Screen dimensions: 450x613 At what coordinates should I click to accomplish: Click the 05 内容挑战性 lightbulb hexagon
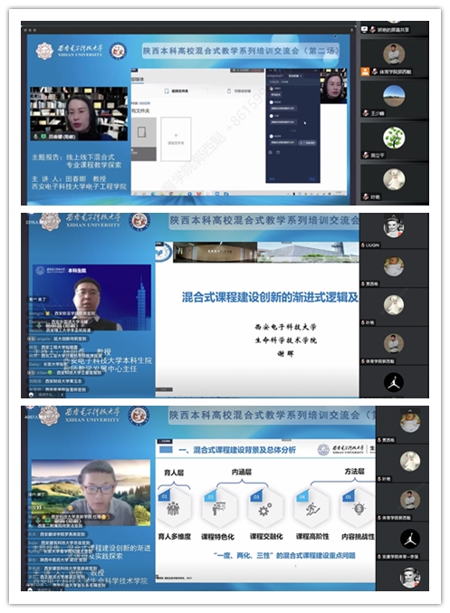[x=358, y=507]
